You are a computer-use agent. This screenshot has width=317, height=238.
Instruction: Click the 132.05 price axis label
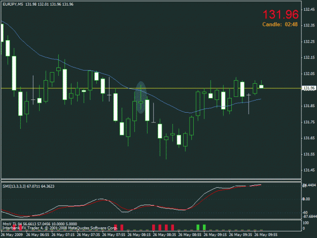pos(309,74)
